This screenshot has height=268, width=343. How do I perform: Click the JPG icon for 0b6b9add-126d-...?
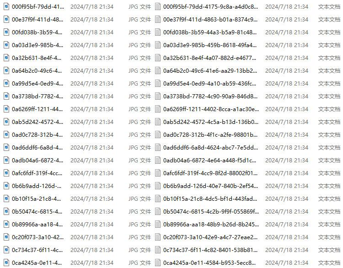click(6, 186)
